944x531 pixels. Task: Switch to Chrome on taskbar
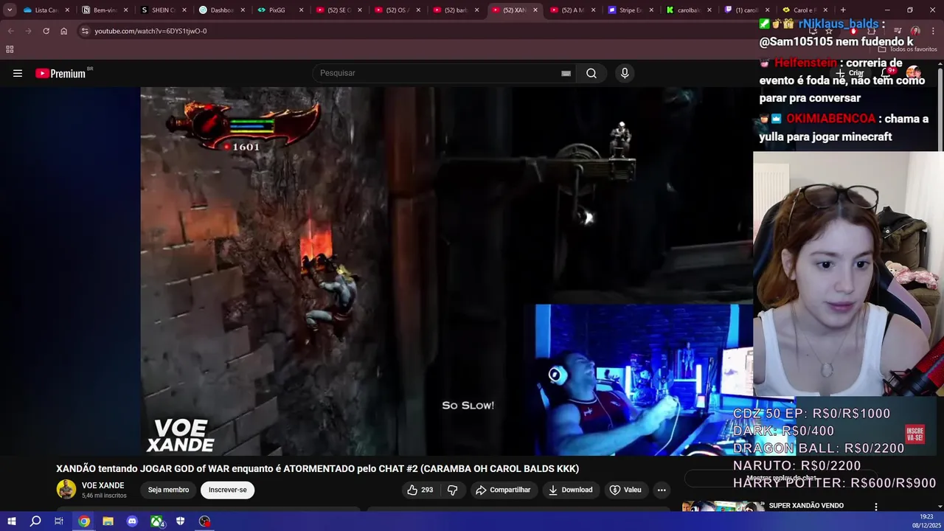pos(84,521)
